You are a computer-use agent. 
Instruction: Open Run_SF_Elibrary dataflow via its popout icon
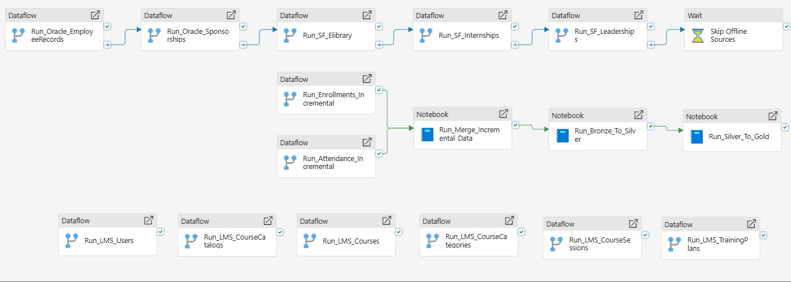tap(366, 15)
